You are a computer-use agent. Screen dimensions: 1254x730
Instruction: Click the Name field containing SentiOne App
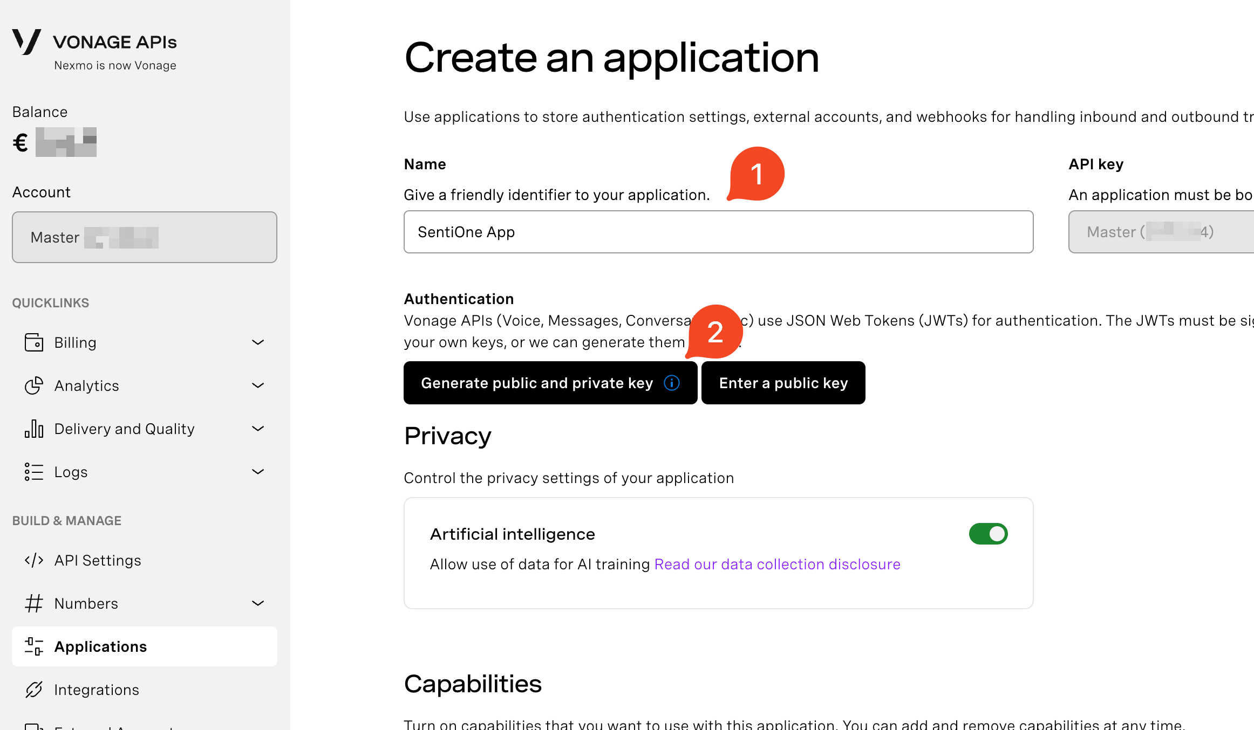718,232
